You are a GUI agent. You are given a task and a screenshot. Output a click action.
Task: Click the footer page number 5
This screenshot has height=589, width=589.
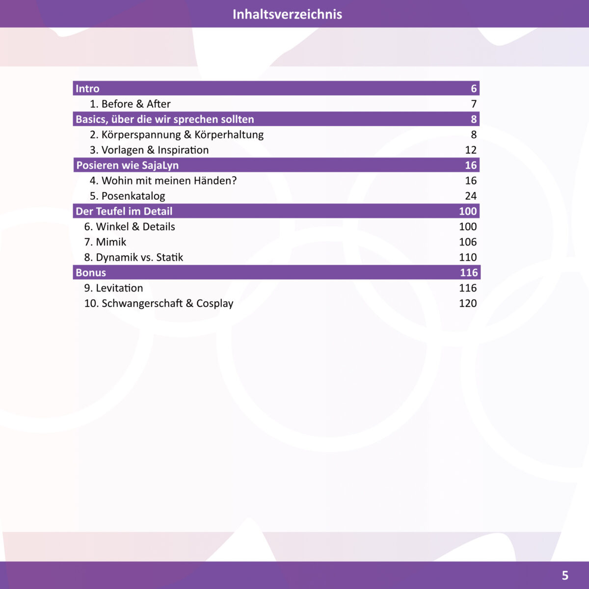(565, 575)
